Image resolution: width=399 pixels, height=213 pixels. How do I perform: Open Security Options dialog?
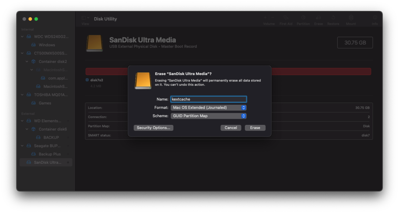154,128
